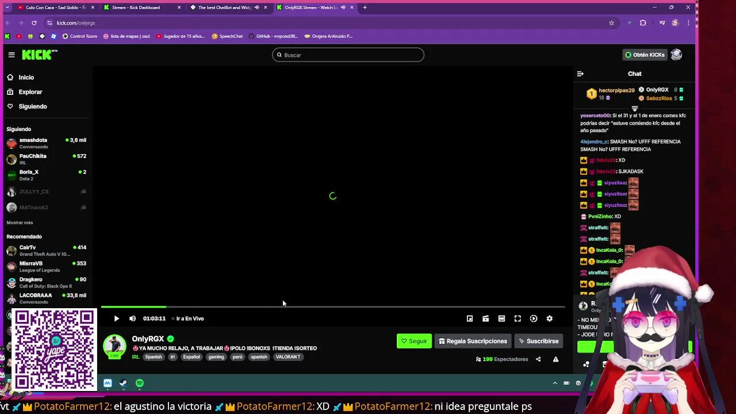736x414 pixels.
Task: Click the Suscribirse button
Action: 538,341
